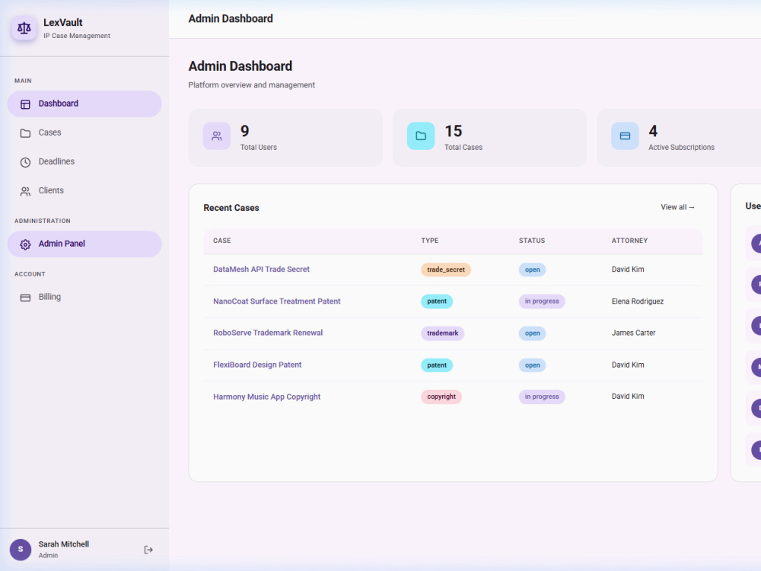Click View all link in Recent Cases

click(677, 207)
